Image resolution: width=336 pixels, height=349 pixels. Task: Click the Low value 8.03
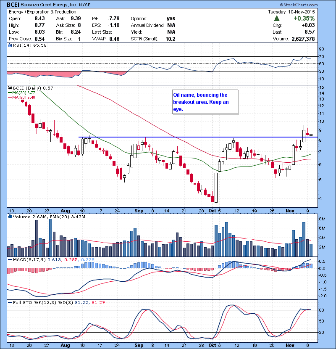click(x=39, y=32)
